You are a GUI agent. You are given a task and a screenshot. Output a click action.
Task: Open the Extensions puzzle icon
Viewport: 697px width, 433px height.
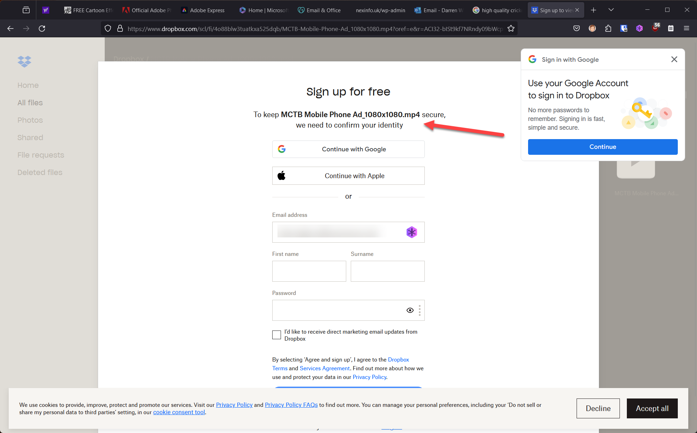608,29
